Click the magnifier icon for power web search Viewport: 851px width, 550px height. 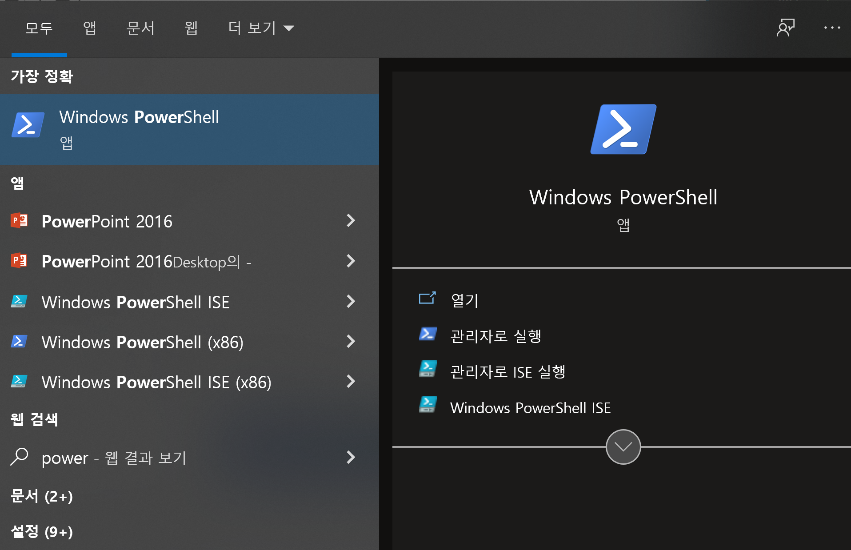19,457
